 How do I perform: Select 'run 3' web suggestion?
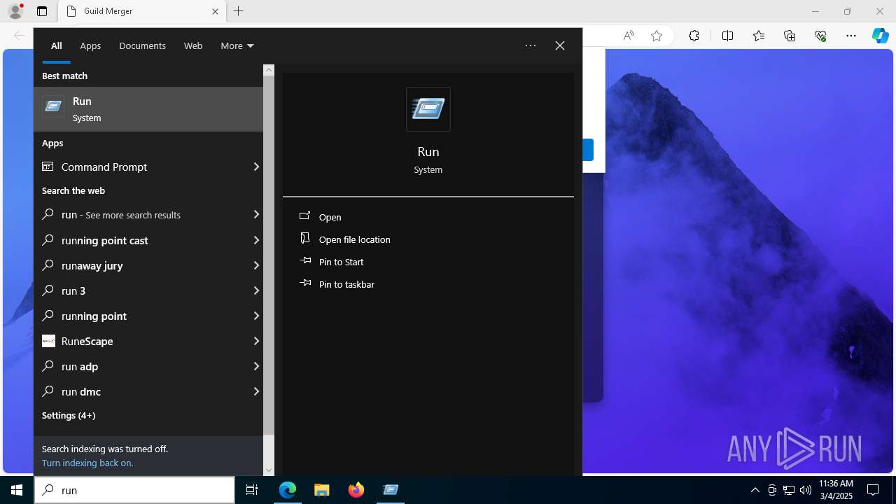point(141,290)
